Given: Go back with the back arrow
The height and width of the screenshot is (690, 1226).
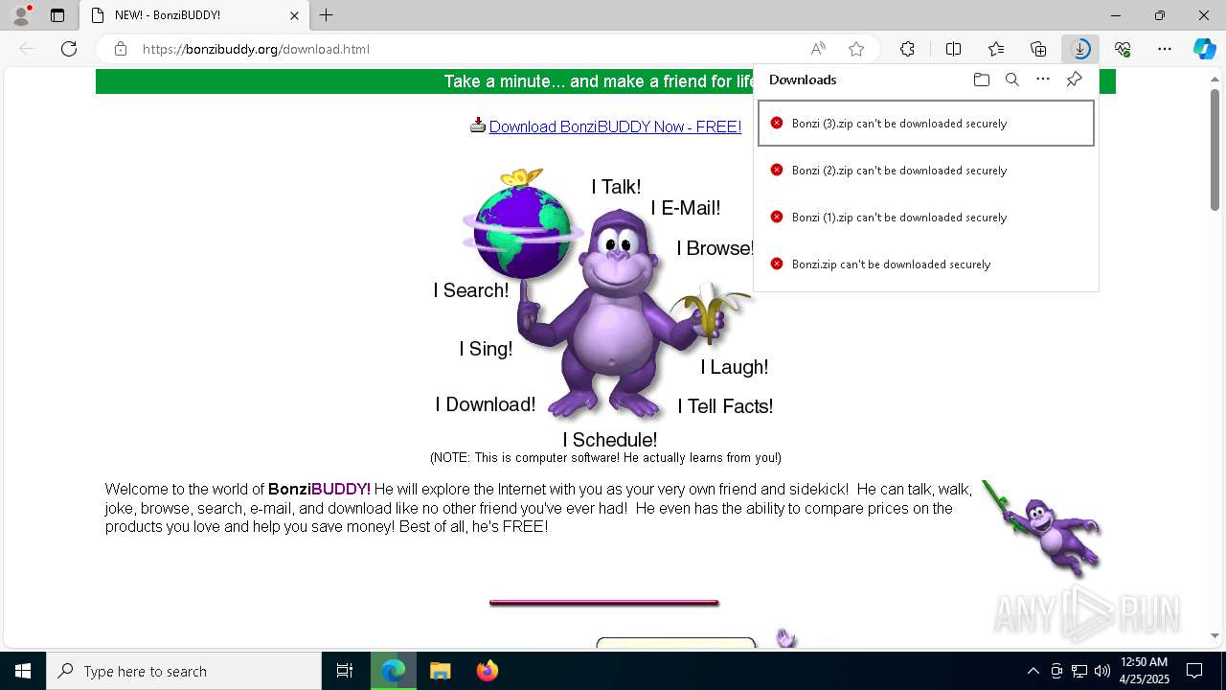Looking at the screenshot, I should (x=27, y=49).
